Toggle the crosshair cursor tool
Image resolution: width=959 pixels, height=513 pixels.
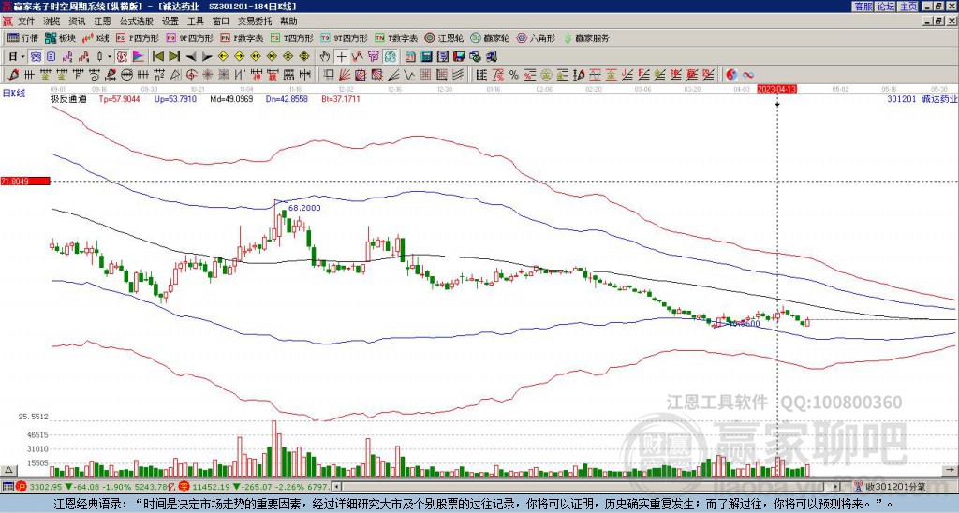pos(341,57)
